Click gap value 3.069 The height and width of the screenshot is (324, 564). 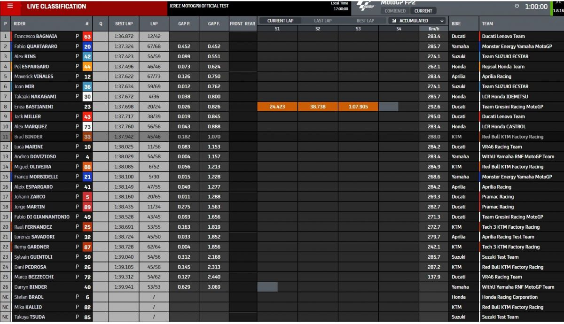214,287
